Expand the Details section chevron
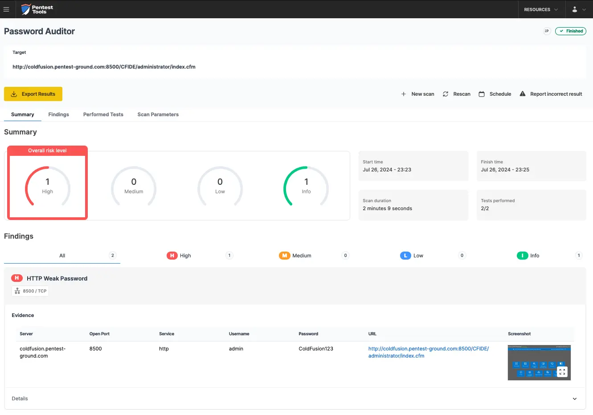This screenshot has height=415, width=593. coord(575,399)
